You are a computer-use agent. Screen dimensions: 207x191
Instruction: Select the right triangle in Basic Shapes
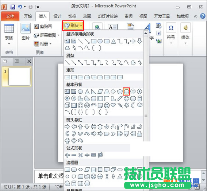coord(93,91)
